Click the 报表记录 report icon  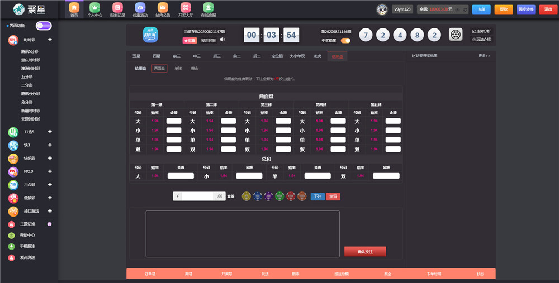coord(117,8)
